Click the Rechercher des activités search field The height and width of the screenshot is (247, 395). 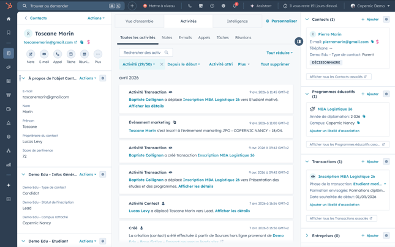coord(146,53)
